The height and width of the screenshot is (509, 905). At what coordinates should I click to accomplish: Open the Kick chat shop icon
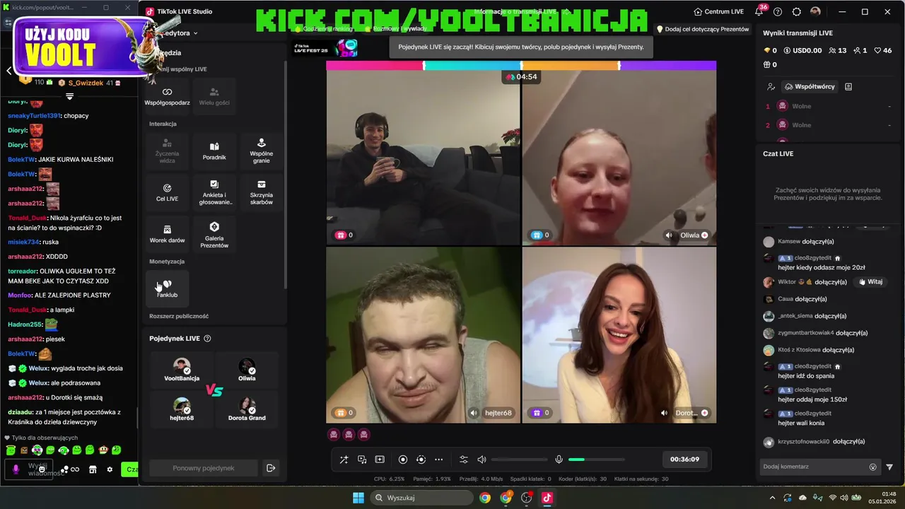point(93,469)
